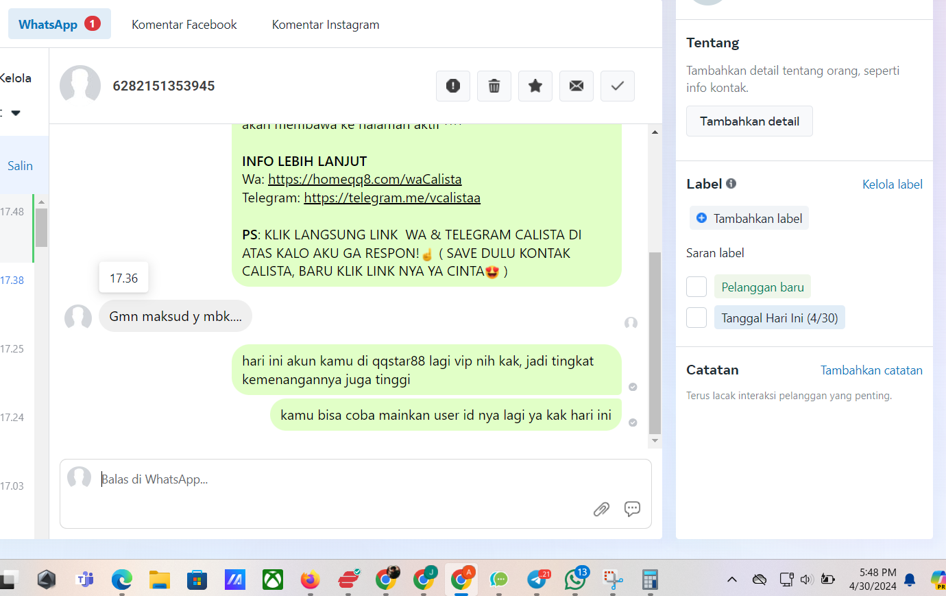
Task: Tick the Pelanggan baru label checkbox
Action: pos(696,287)
